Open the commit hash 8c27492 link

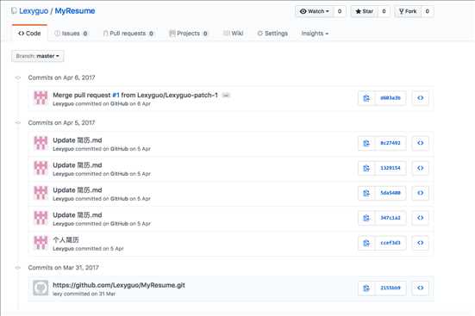pyautogui.click(x=391, y=143)
